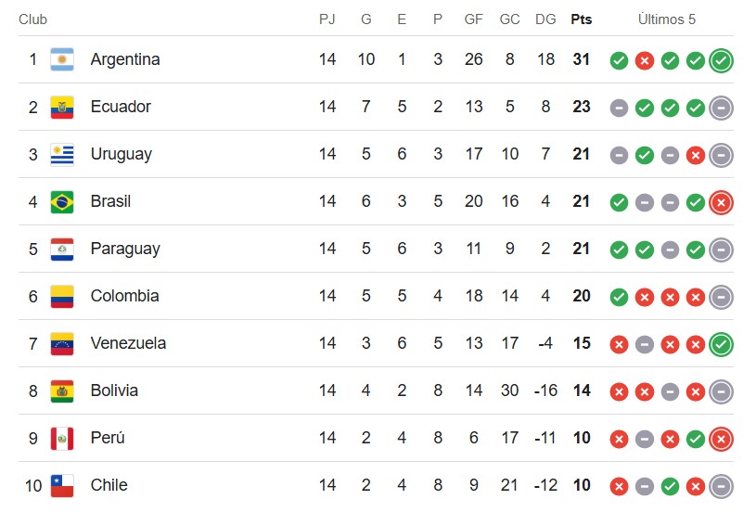The height and width of the screenshot is (525, 756).
Task: Click Brasil's outlined latest loss icon
Action: tap(721, 202)
